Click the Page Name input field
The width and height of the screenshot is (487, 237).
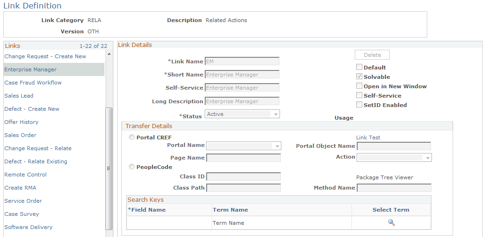[x=244, y=158]
